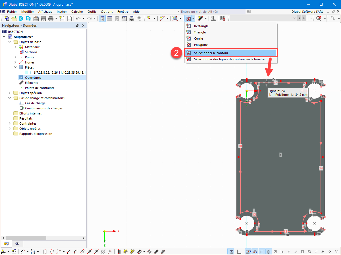Expand the Contraintes folder

[x=10, y=124]
